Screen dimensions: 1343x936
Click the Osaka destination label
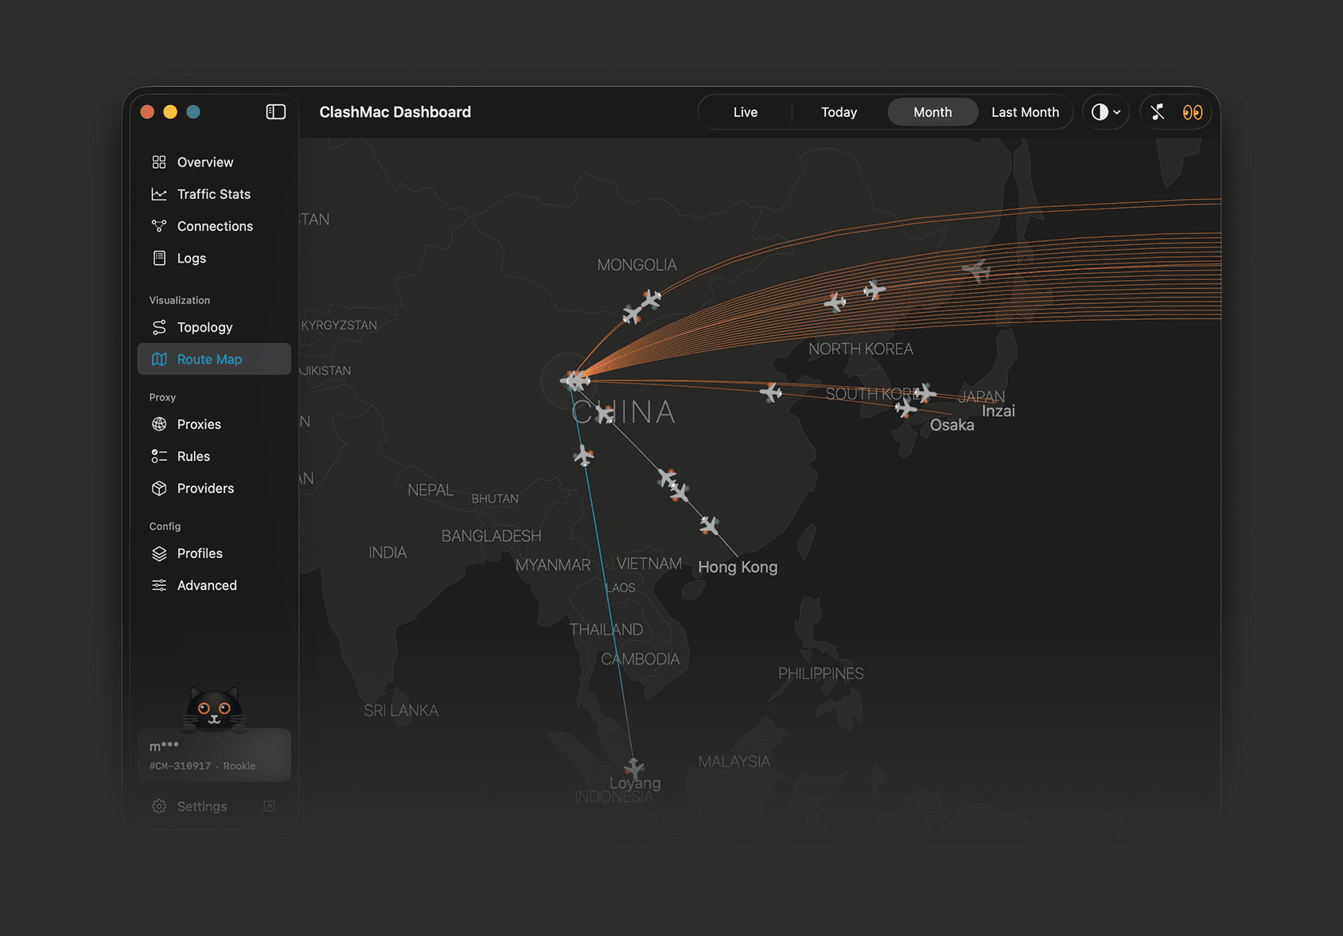click(x=952, y=425)
